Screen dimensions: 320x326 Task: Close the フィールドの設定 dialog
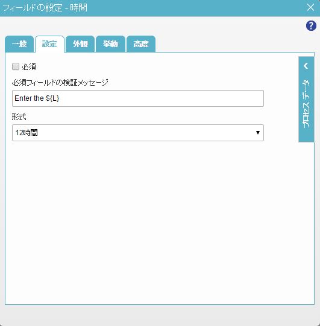310,7
